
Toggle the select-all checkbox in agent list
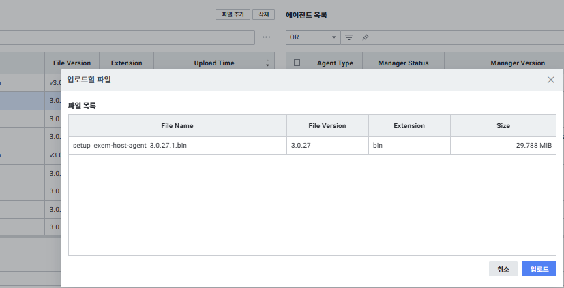tap(297, 63)
